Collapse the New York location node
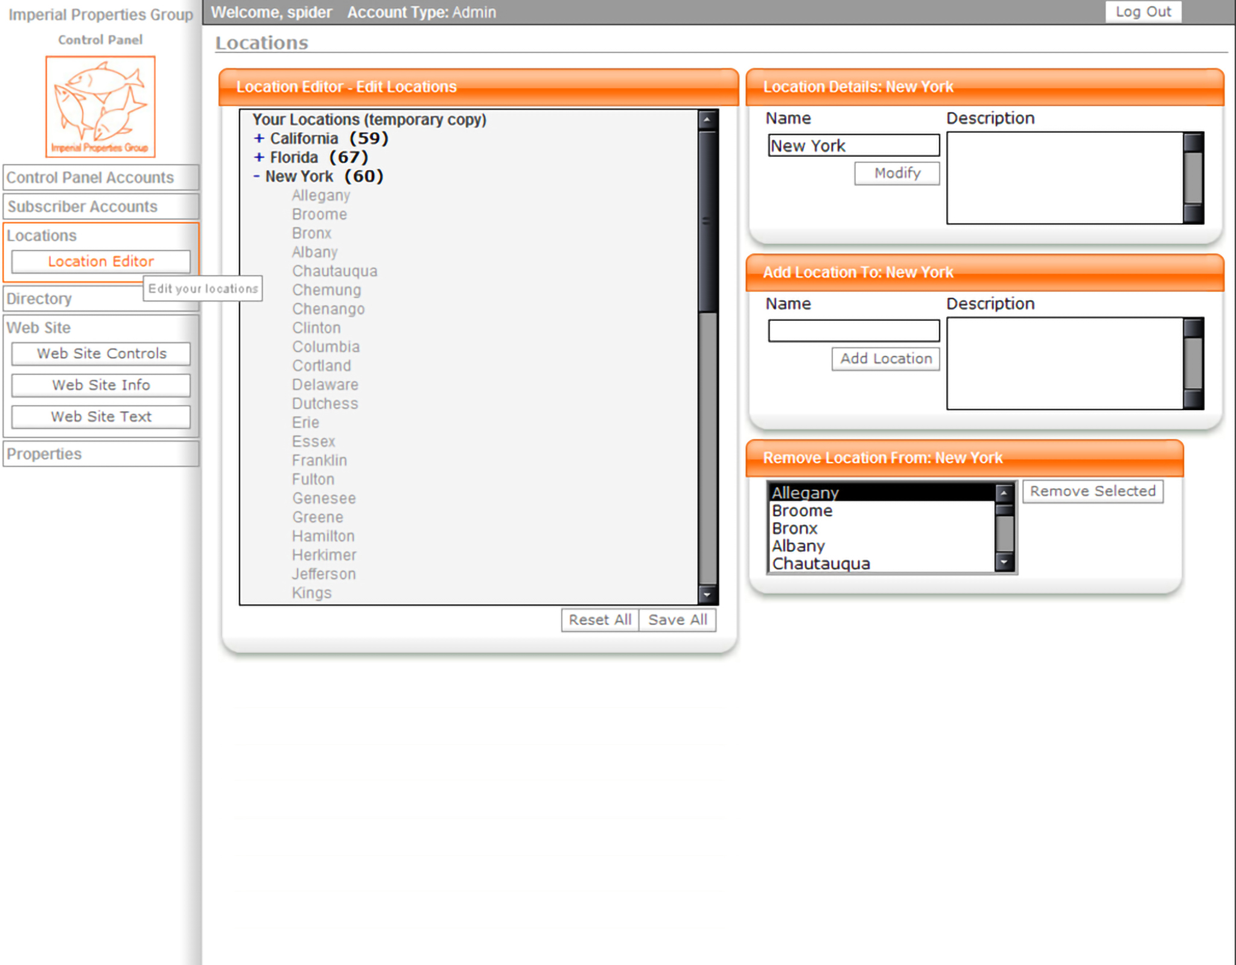The height and width of the screenshot is (965, 1236). pos(256,176)
